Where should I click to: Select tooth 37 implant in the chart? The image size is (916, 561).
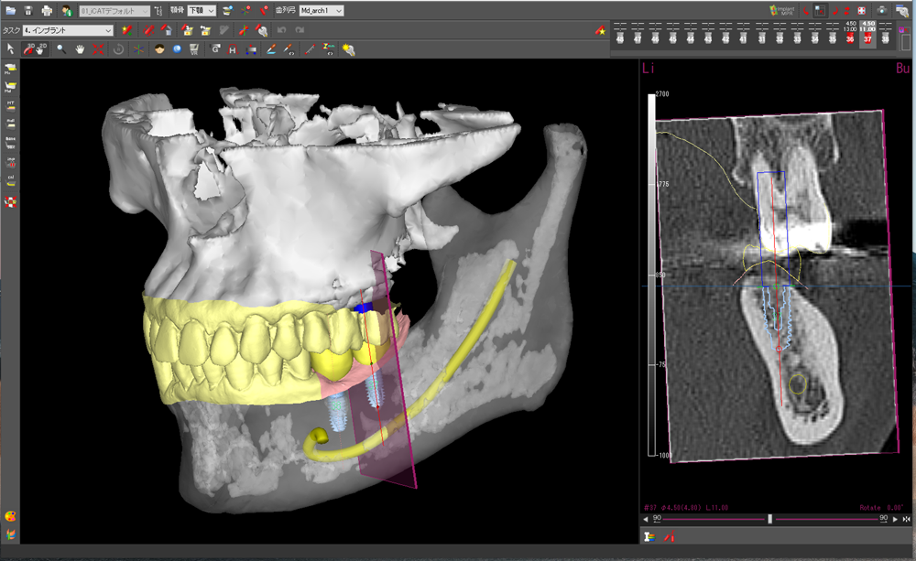(x=867, y=37)
